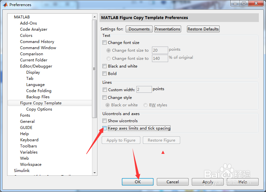Select the MATLAB icon in the title bar

pos(5,5)
